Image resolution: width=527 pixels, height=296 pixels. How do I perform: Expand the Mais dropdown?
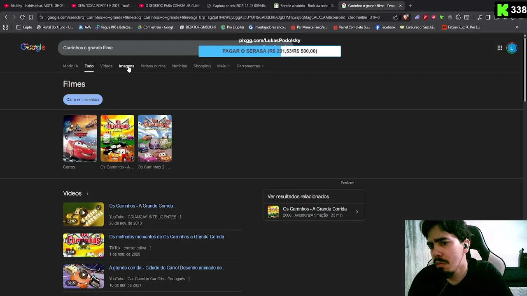(x=223, y=66)
